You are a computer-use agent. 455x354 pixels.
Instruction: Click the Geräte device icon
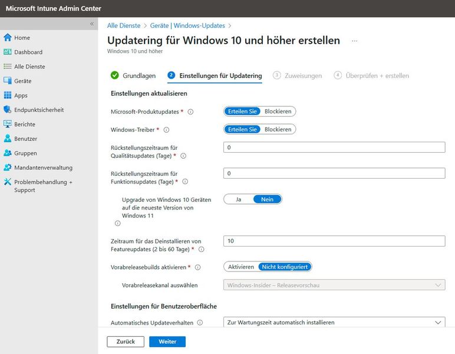pos(8,81)
